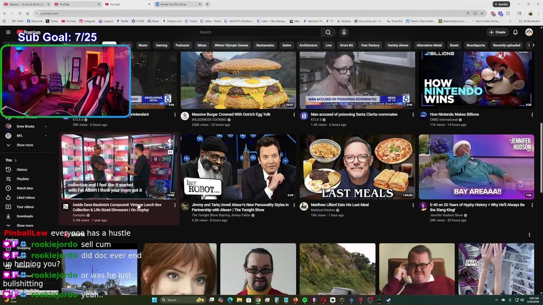Filter feed by the Gaming chip
The height and width of the screenshot is (305, 543).
[x=161, y=45]
